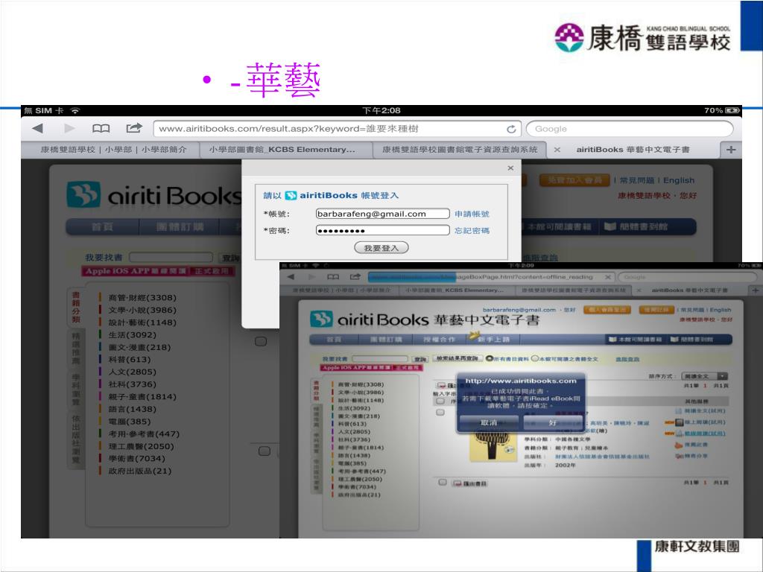Select category 設計‧藝術(1148) in main list
This screenshot has width=763, height=572.
[x=142, y=322]
